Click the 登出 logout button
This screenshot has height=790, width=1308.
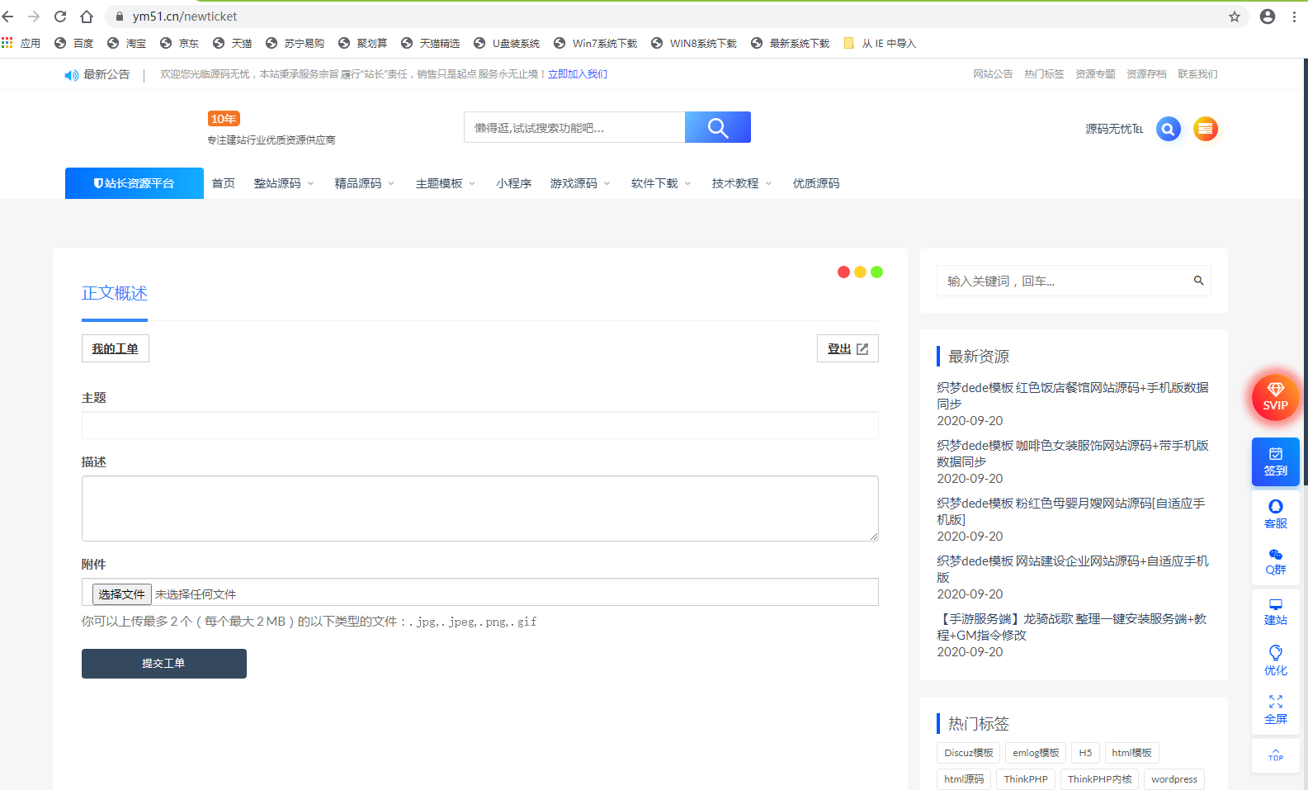pyautogui.click(x=848, y=348)
